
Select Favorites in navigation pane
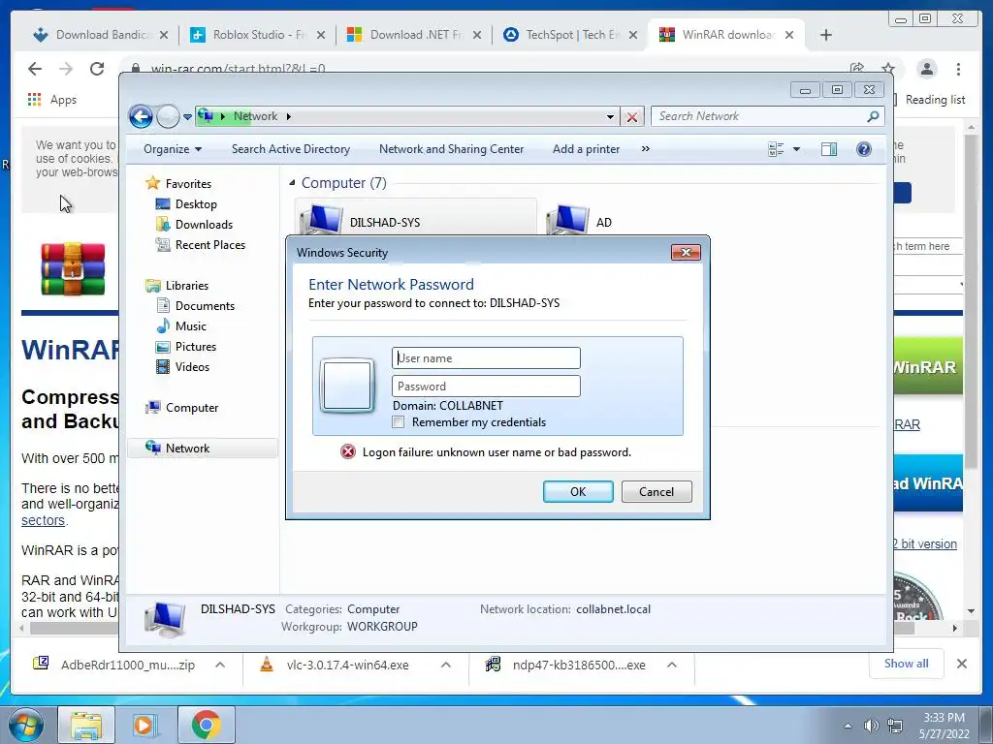(x=188, y=183)
